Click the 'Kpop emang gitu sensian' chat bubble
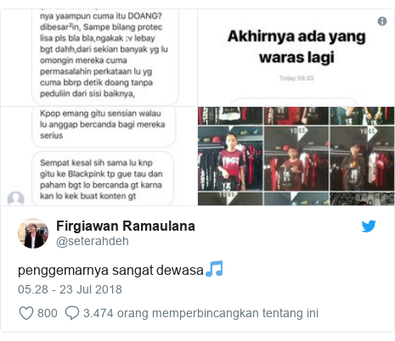Viewport: 395px width, 341px height. 104,126
